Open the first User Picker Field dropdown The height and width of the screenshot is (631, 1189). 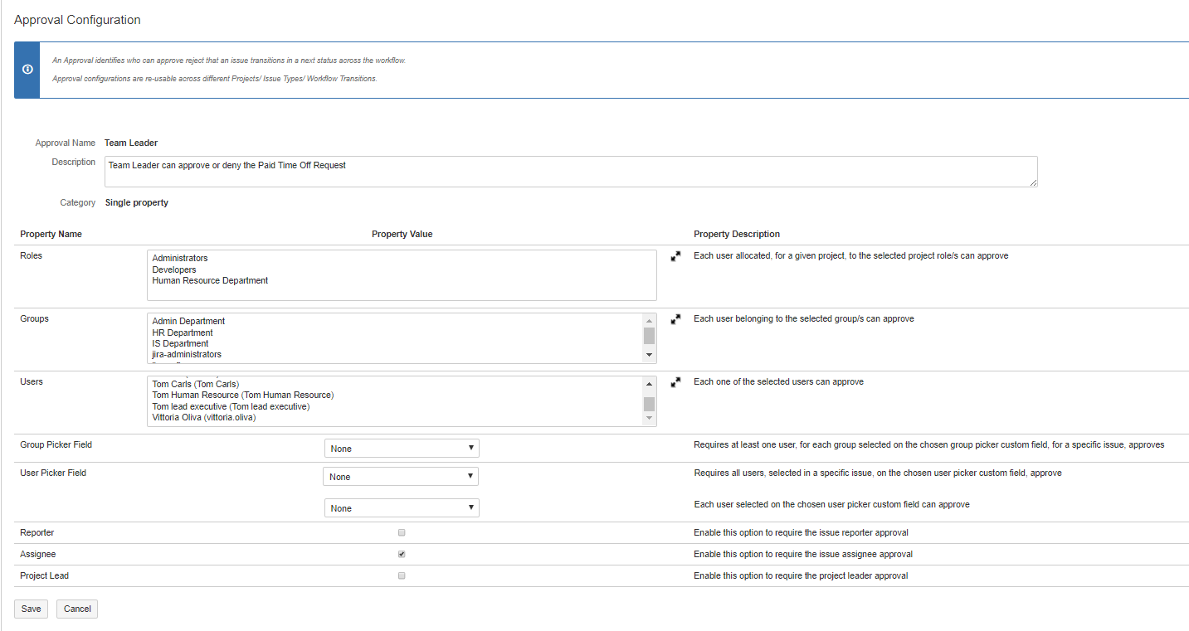(401, 477)
